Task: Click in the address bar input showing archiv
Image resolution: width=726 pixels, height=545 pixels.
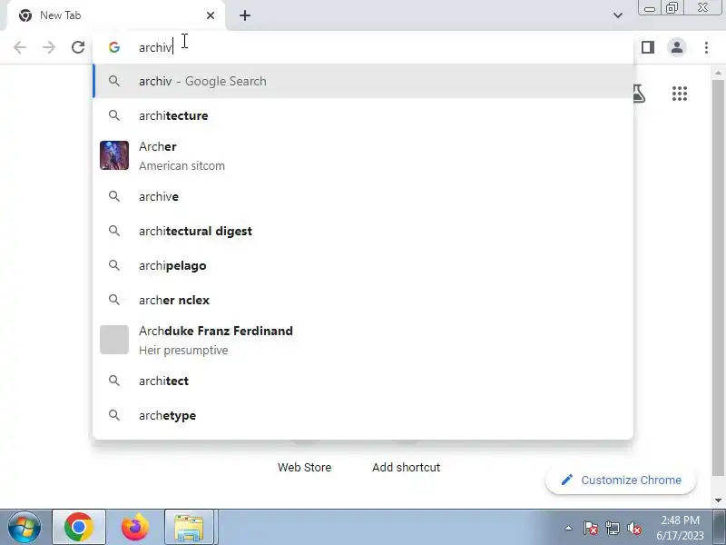Action: pos(361,47)
